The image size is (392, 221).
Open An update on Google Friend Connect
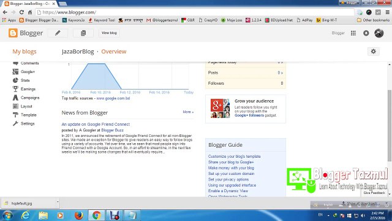(96, 124)
